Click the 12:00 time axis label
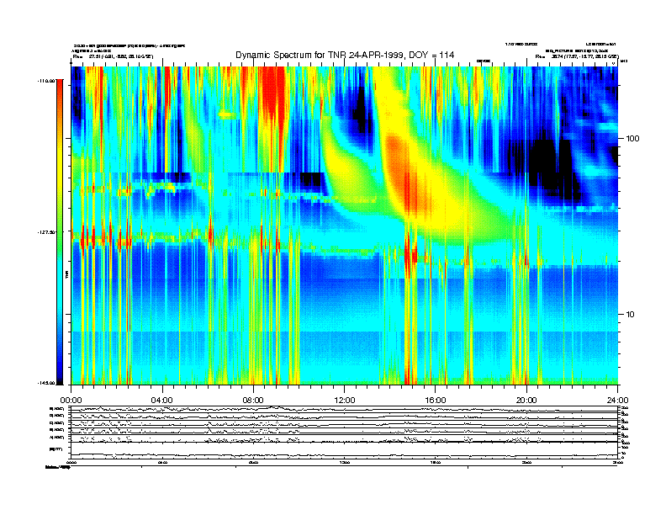 345,401
